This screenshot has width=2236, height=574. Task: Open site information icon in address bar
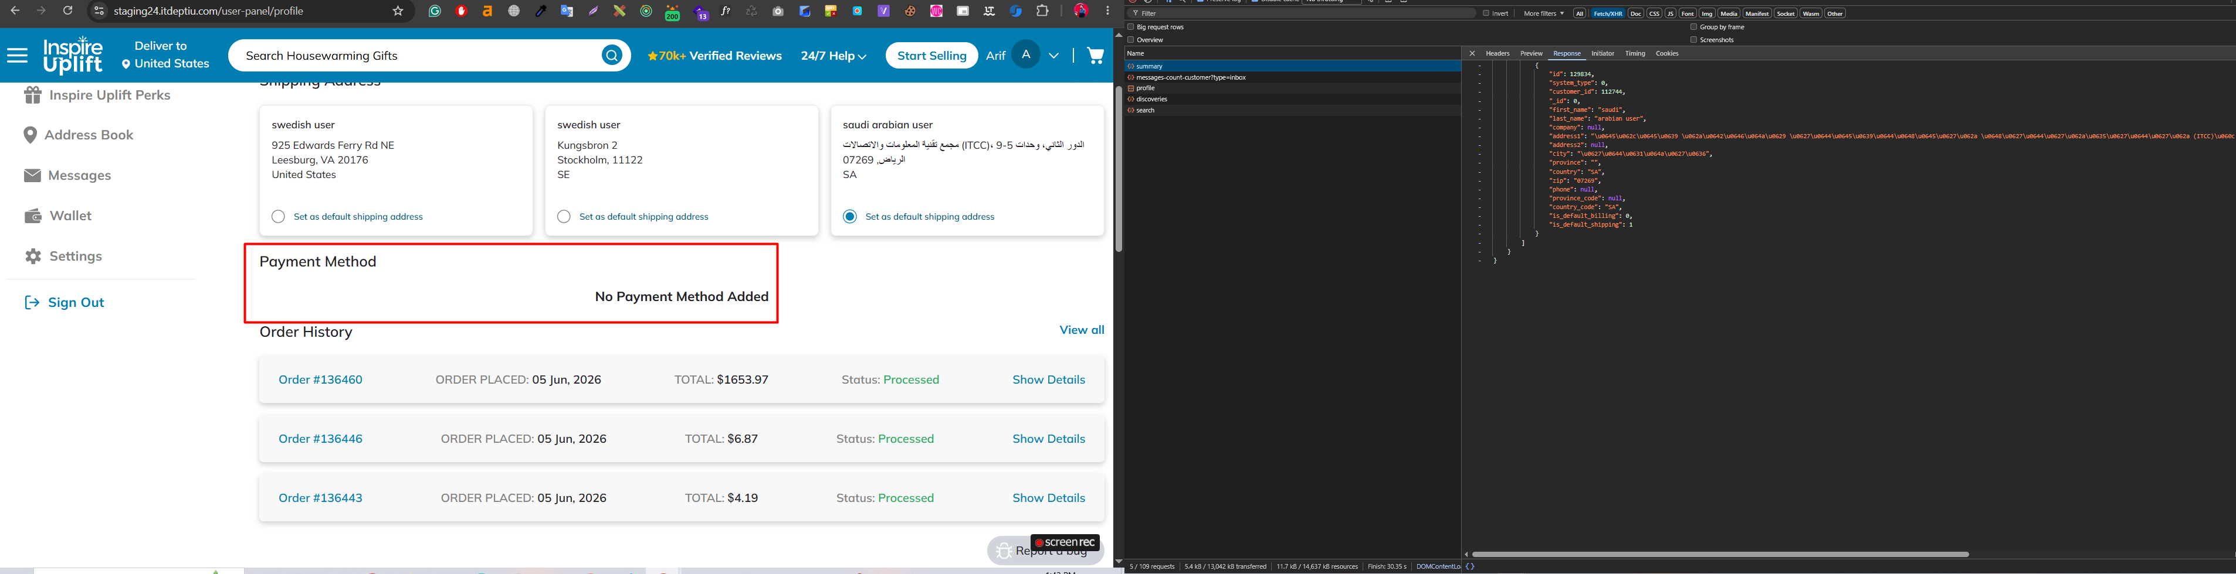coord(99,11)
